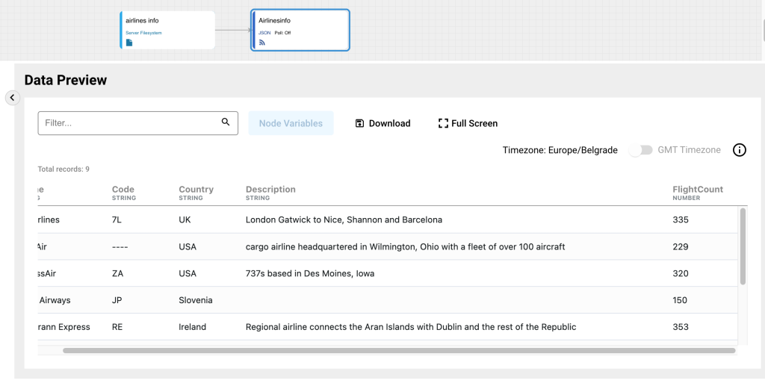Click the search magnifier icon in filter box

coord(226,122)
